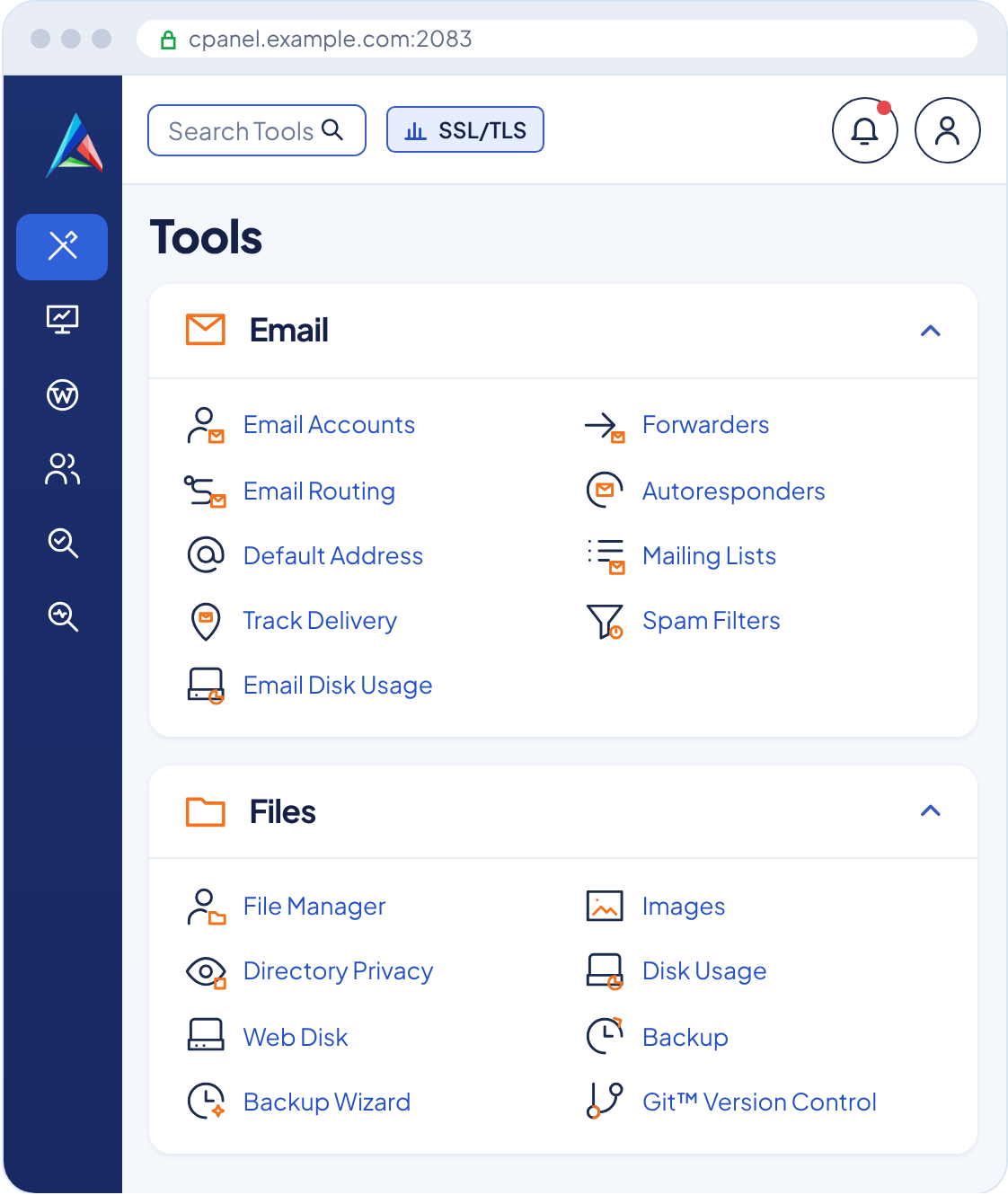Open the notifications bell
Viewport: 1008px width, 1195px height.
click(x=865, y=130)
